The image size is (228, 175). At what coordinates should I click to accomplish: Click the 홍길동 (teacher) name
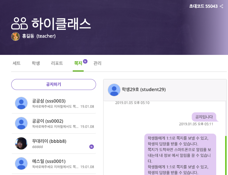tap(39, 36)
